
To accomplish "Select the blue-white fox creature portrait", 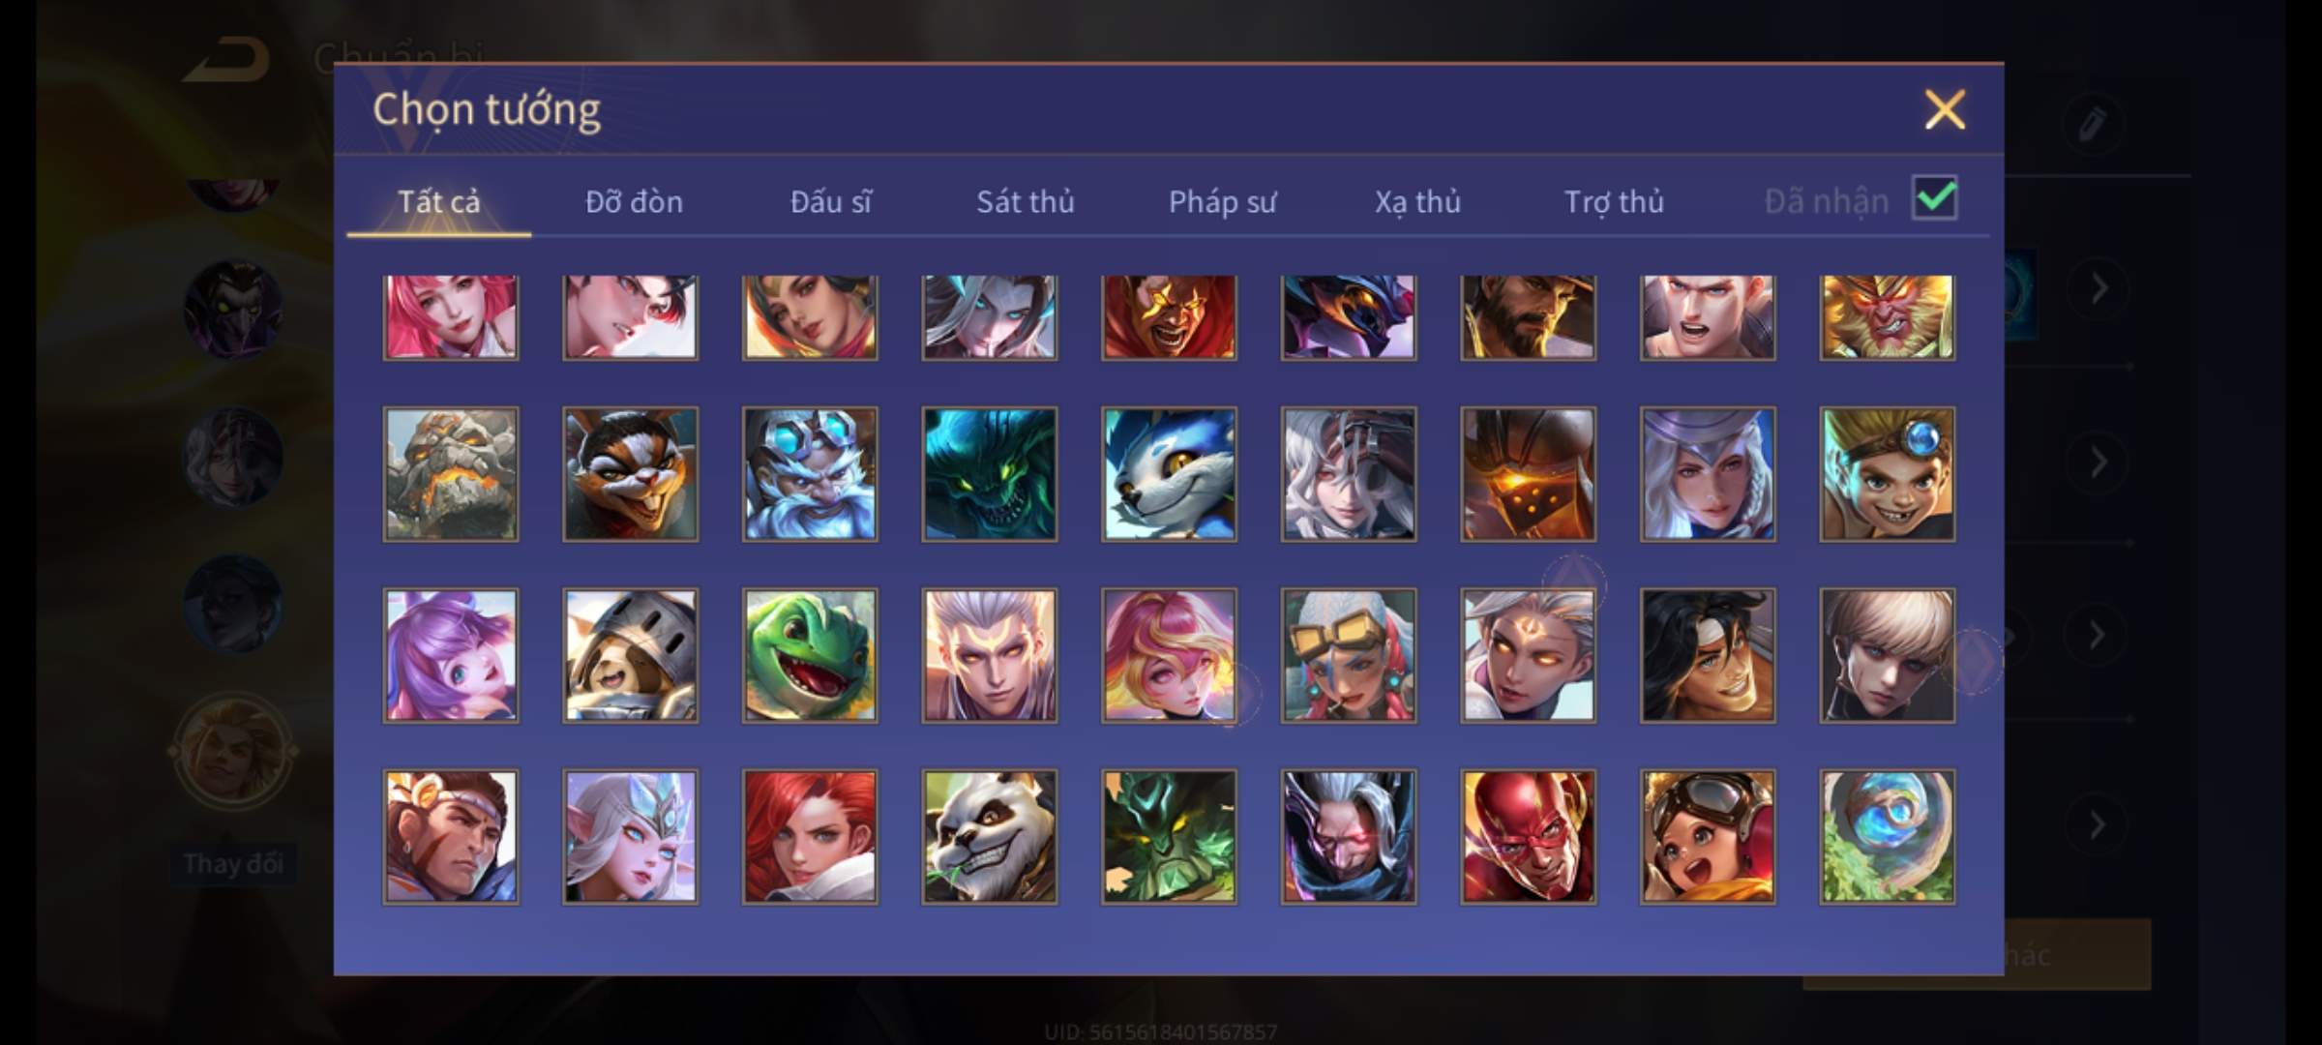I will point(1169,474).
